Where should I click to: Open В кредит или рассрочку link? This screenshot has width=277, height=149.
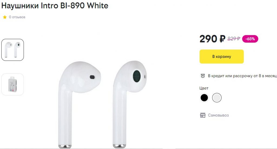click(242, 76)
